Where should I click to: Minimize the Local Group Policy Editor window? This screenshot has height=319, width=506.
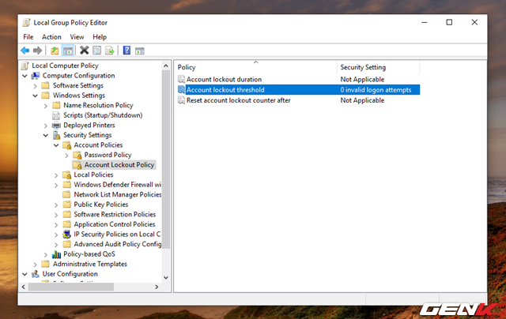point(425,22)
